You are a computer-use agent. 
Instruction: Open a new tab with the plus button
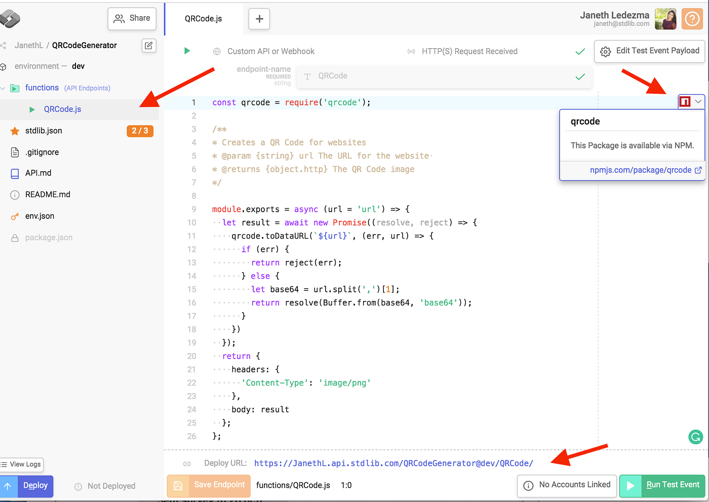[259, 19]
